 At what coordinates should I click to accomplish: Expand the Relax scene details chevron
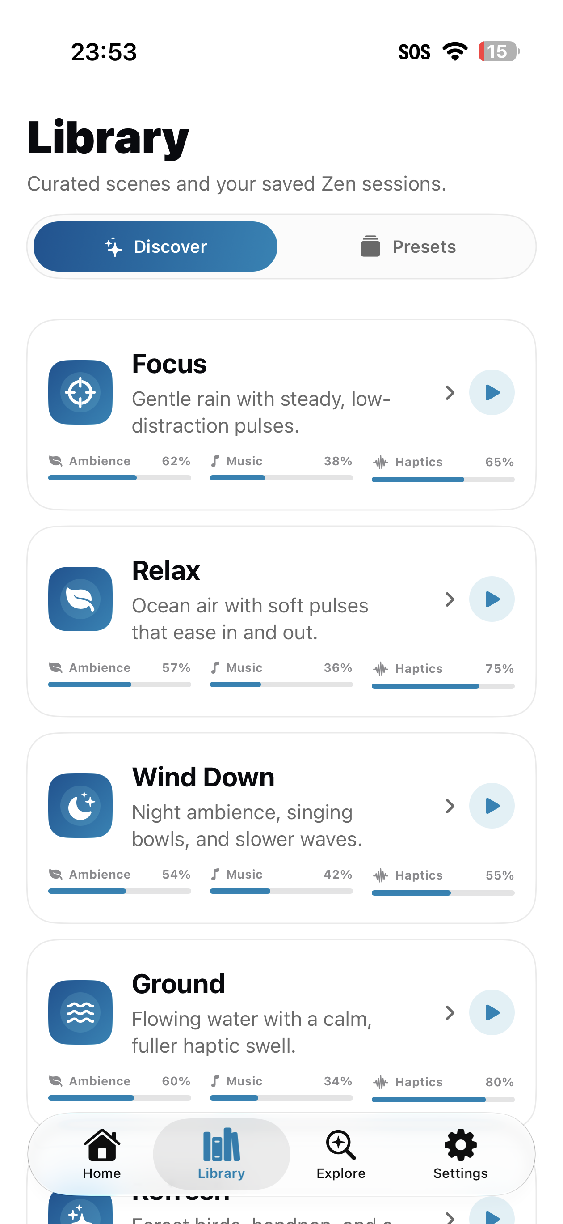(x=450, y=599)
